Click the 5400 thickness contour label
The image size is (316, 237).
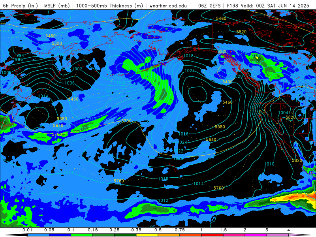[x=228, y=82]
